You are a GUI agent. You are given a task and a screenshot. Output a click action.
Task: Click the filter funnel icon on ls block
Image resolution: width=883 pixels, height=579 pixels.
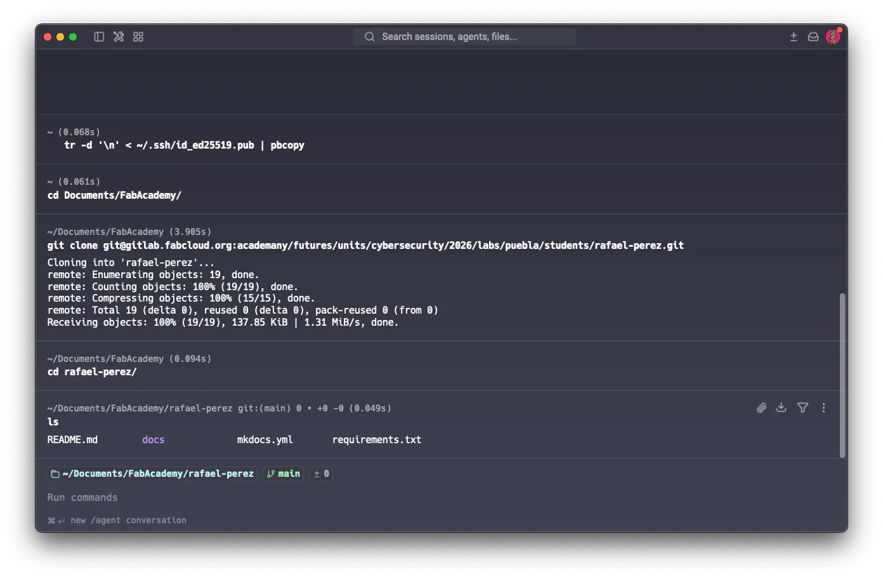[x=802, y=408]
